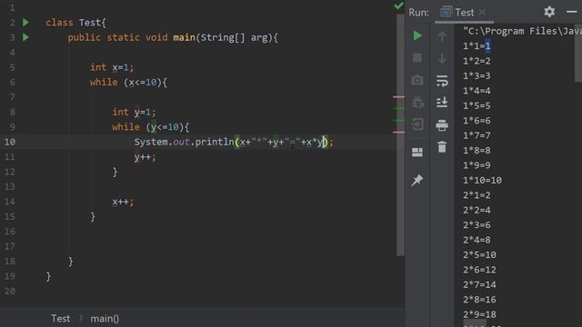Image resolution: width=582 pixels, height=327 pixels.
Task: Rerun Test with green play button in Run panel
Action: coord(417,35)
